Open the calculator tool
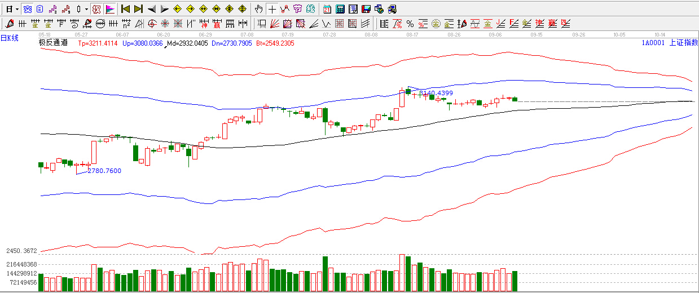 (x=340, y=9)
